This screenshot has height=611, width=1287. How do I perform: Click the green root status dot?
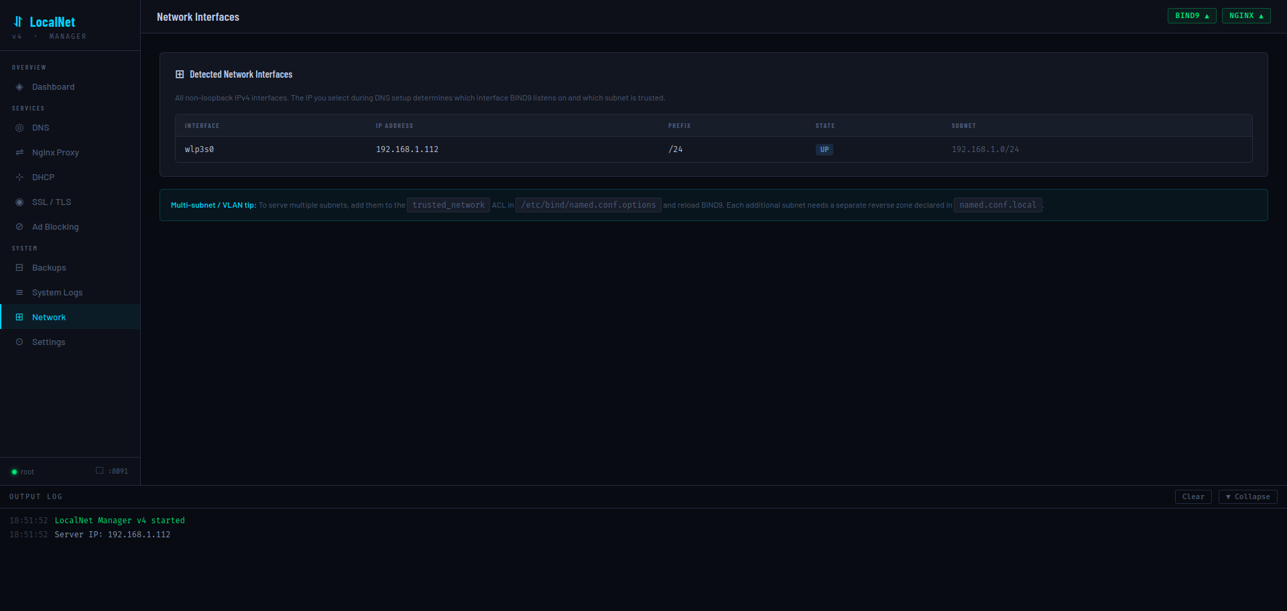14,472
